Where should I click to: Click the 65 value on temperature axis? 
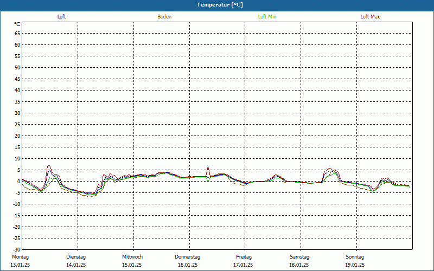click(17, 34)
